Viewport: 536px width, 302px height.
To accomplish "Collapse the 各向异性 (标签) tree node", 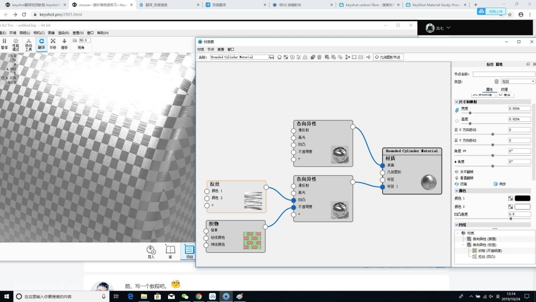I will click(x=463, y=245).
